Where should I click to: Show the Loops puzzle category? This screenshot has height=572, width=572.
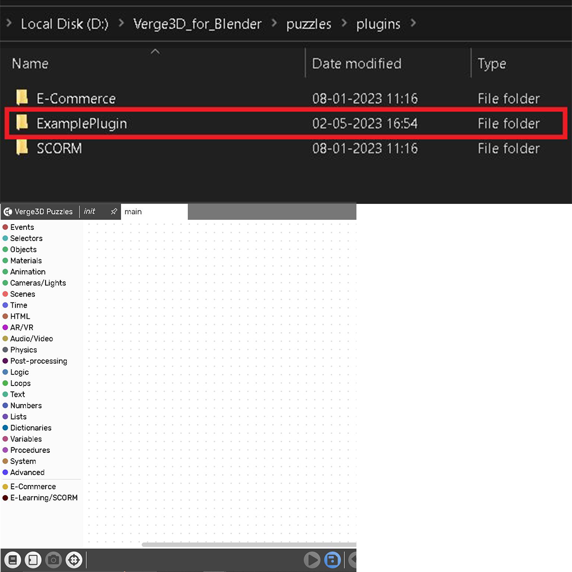point(21,383)
